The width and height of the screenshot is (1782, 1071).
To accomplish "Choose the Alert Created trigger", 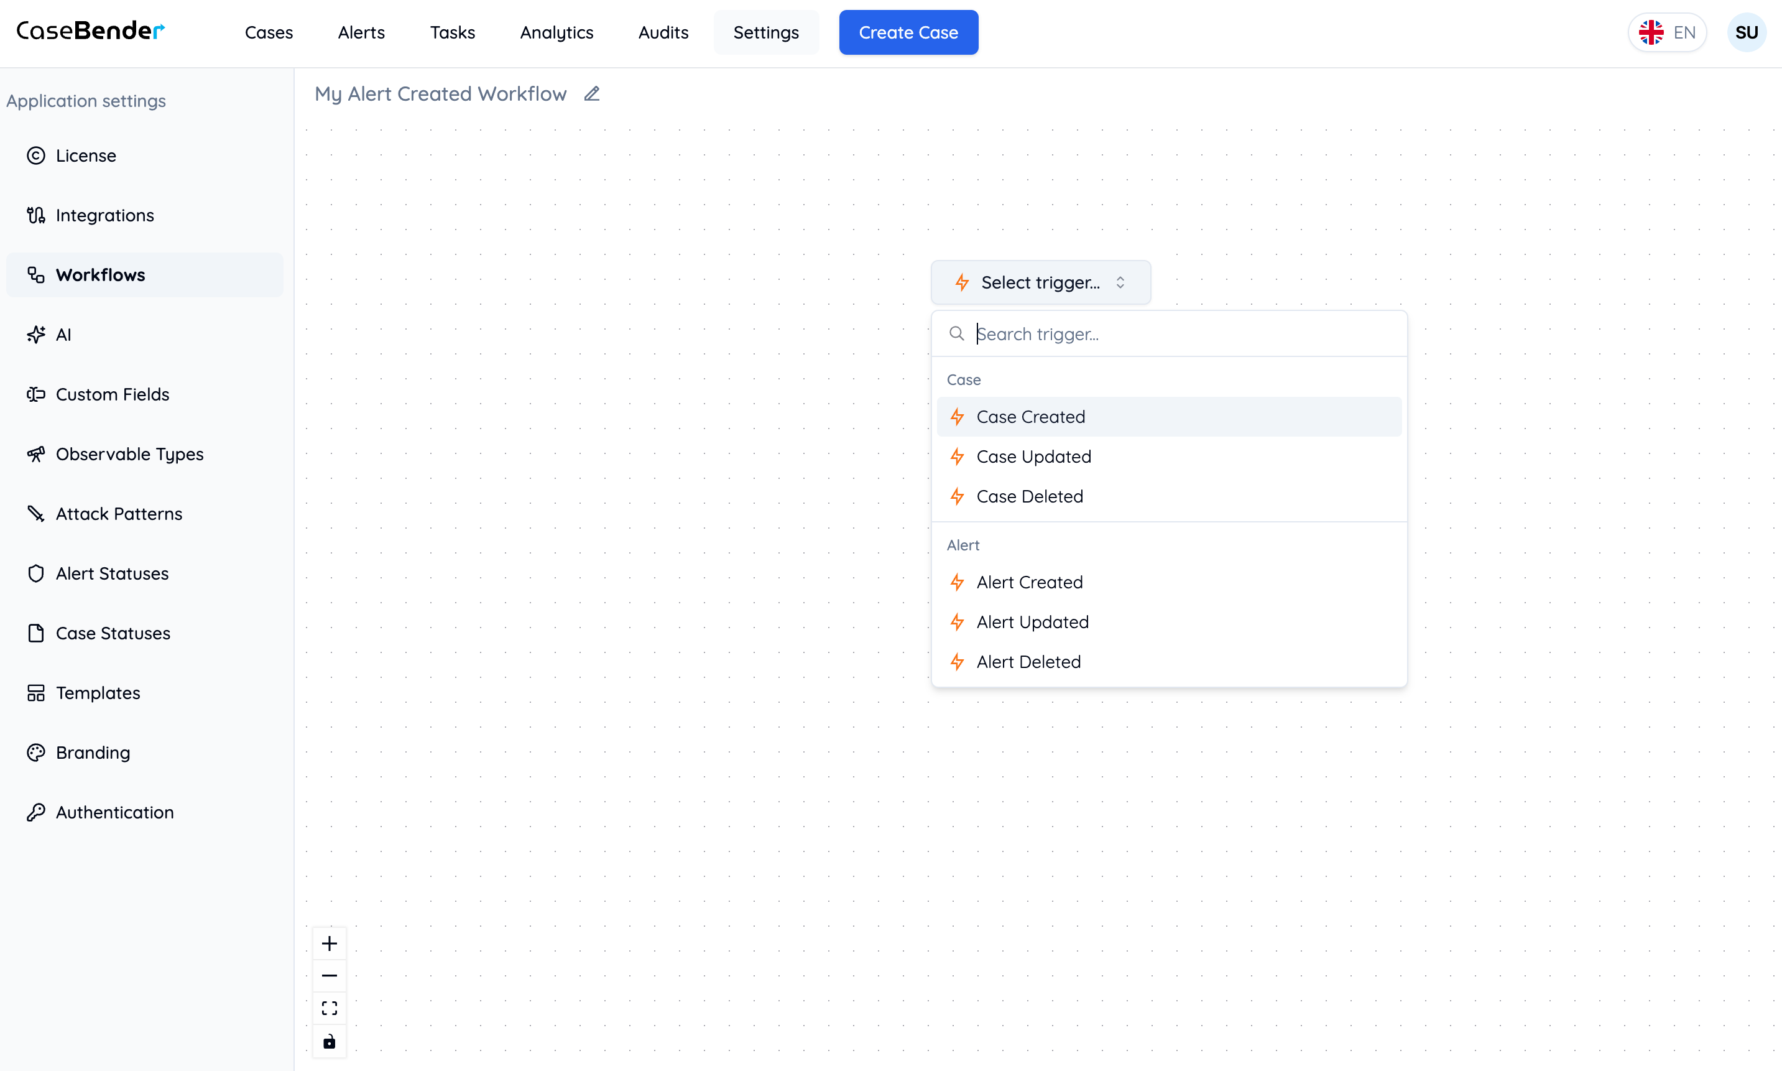I will pos(1030,582).
